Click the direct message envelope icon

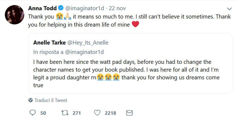tap(129, 113)
